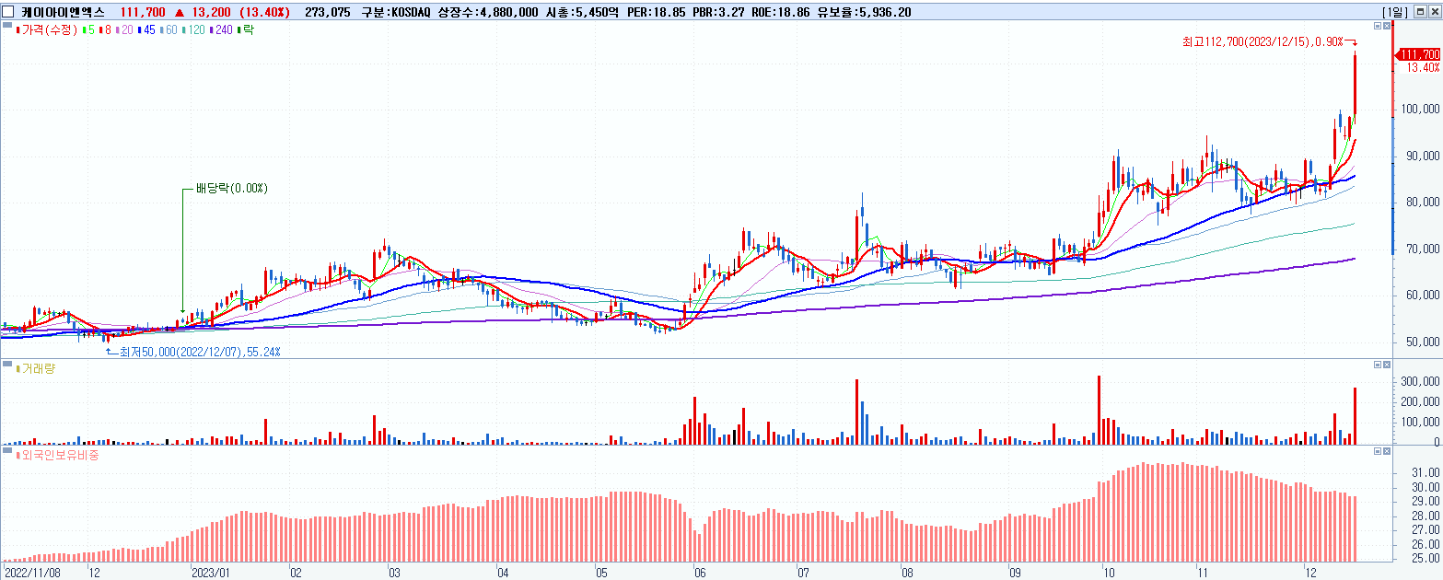Image resolution: width=1443 pixels, height=580 pixels.
Task: Select the 가격(수정) price legend
Action: (x=47, y=30)
